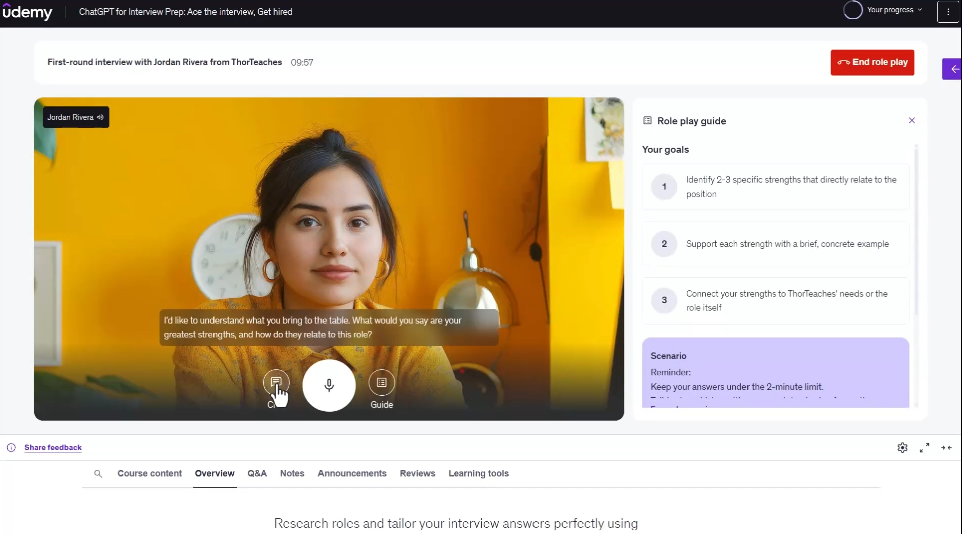Viewport: 962px width, 534px height.
Task: Click the search magnifier icon
Action: [x=98, y=474]
